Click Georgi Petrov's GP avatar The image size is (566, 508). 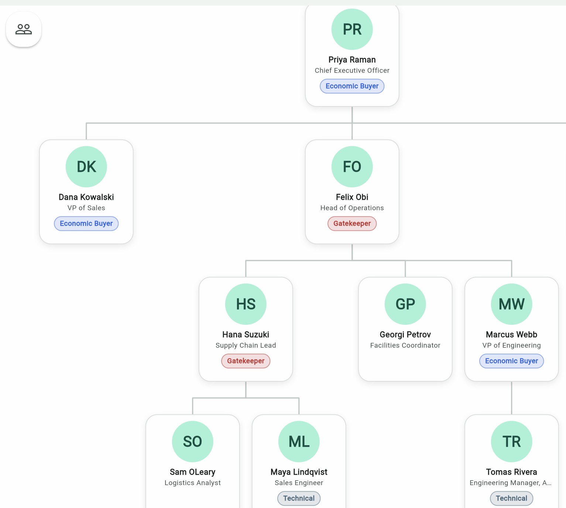(x=405, y=304)
